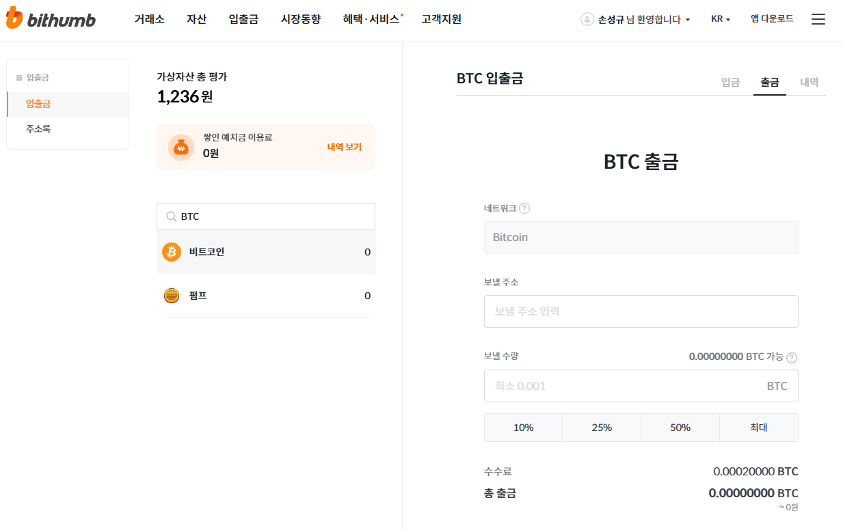Open the 거래소 menu
Image resolution: width=843 pixels, height=530 pixels.
coord(149,19)
